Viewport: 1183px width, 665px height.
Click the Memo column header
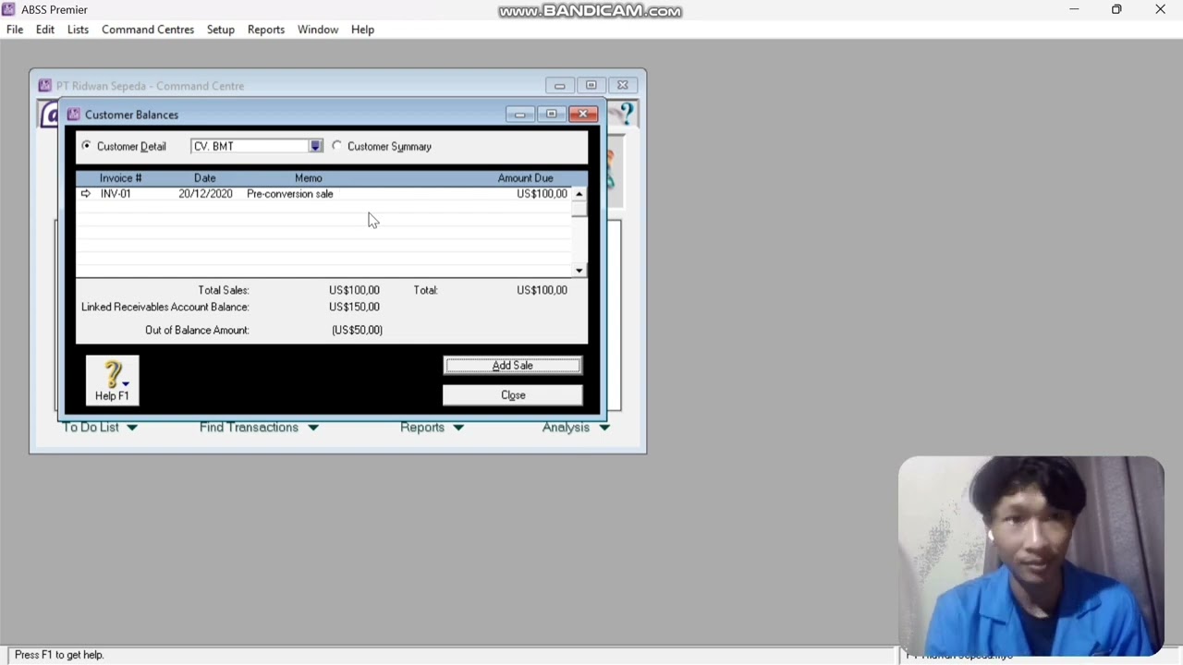pos(309,178)
